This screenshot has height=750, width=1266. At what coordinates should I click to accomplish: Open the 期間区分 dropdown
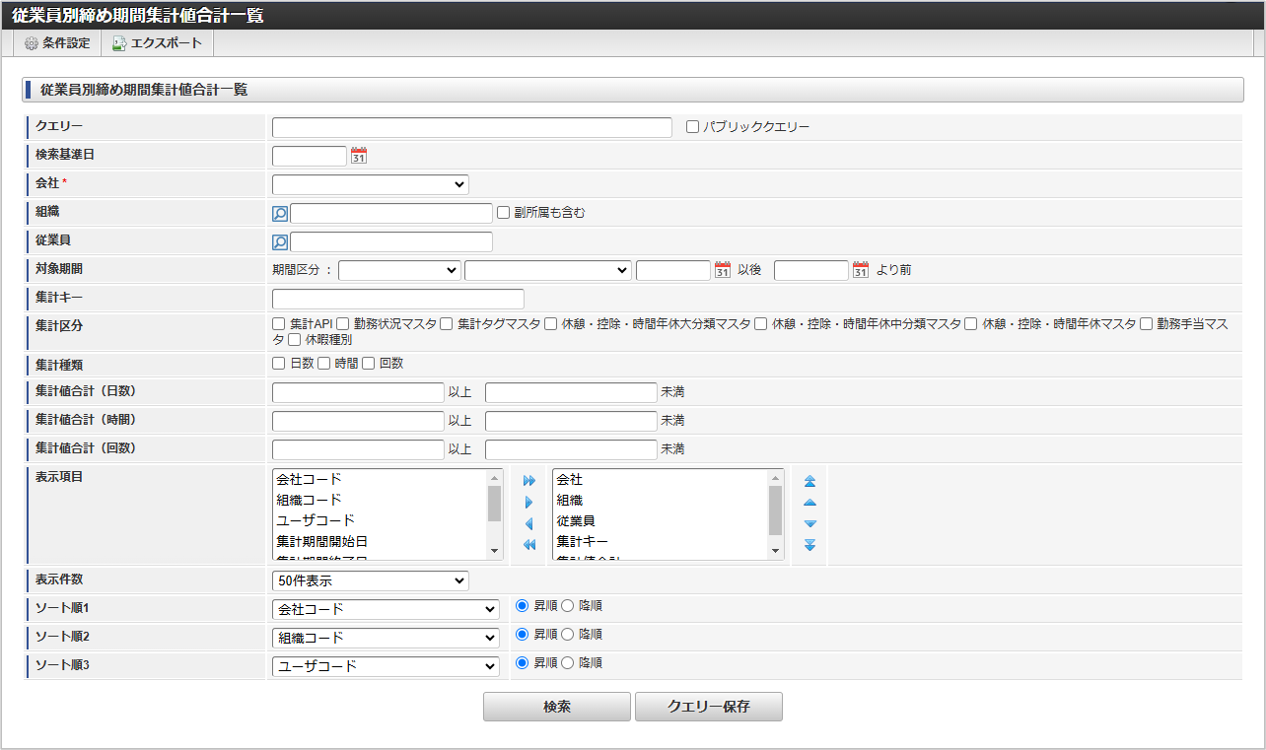(x=398, y=269)
